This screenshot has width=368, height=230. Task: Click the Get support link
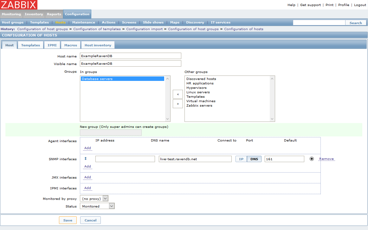[x=310, y=5]
